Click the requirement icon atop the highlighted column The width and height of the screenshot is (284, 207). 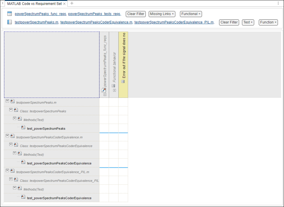click(x=123, y=81)
